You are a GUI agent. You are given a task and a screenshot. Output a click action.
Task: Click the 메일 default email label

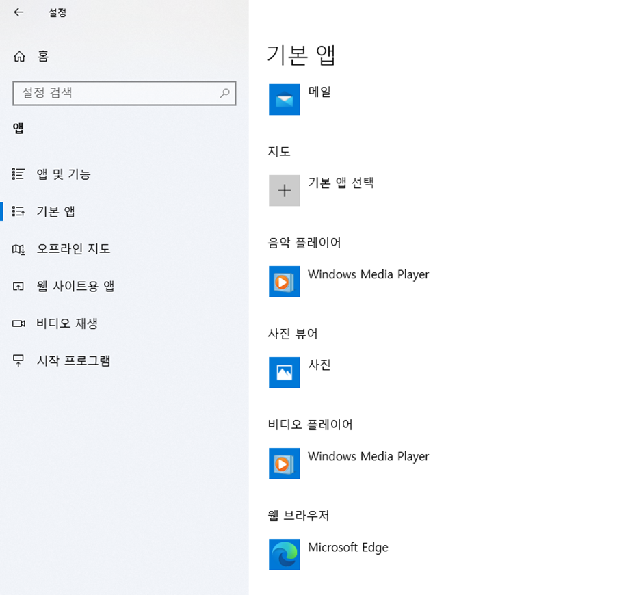(x=319, y=92)
